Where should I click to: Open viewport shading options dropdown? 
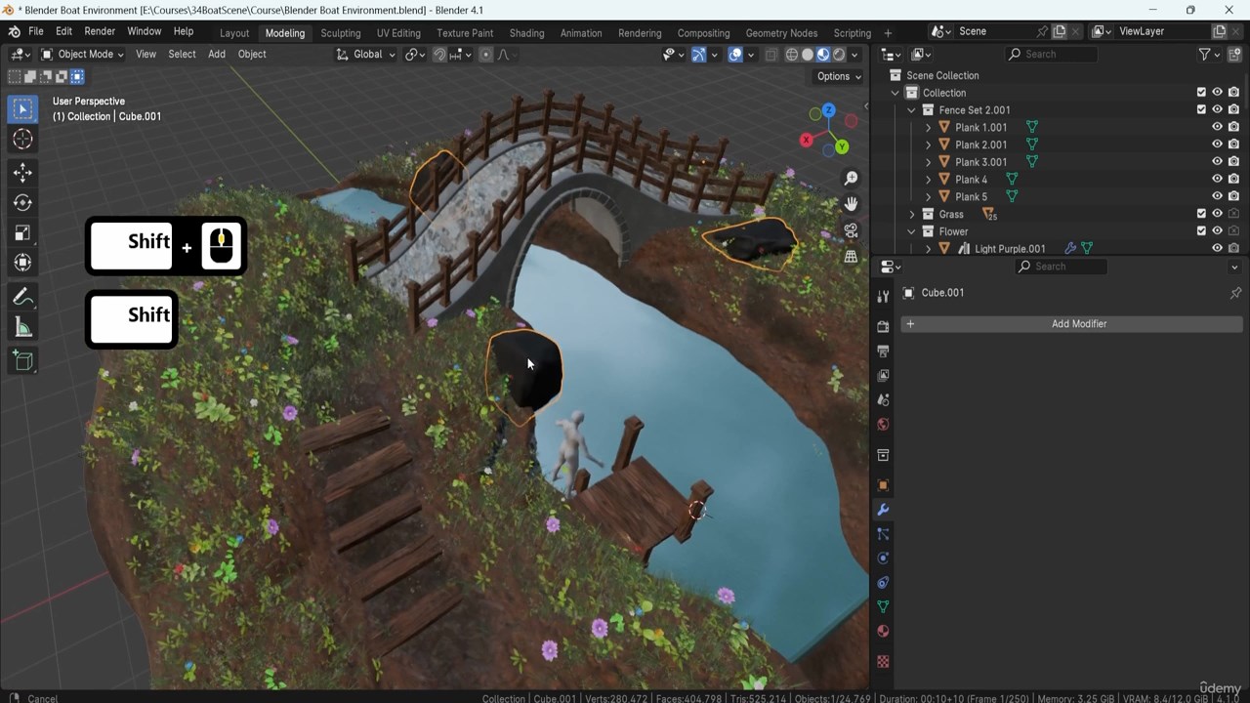coord(854,55)
